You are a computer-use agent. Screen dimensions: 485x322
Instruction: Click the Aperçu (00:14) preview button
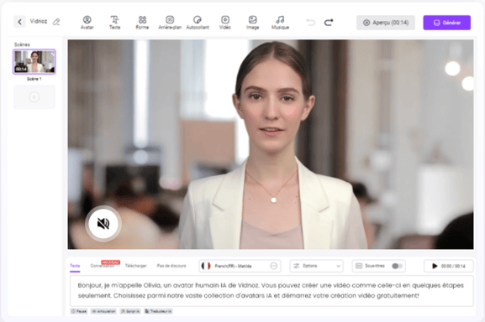pos(386,23)
